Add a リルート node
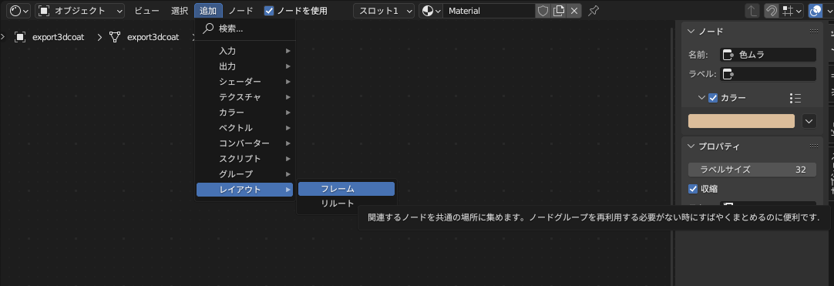Screen dimensions: 834x286 346,204
